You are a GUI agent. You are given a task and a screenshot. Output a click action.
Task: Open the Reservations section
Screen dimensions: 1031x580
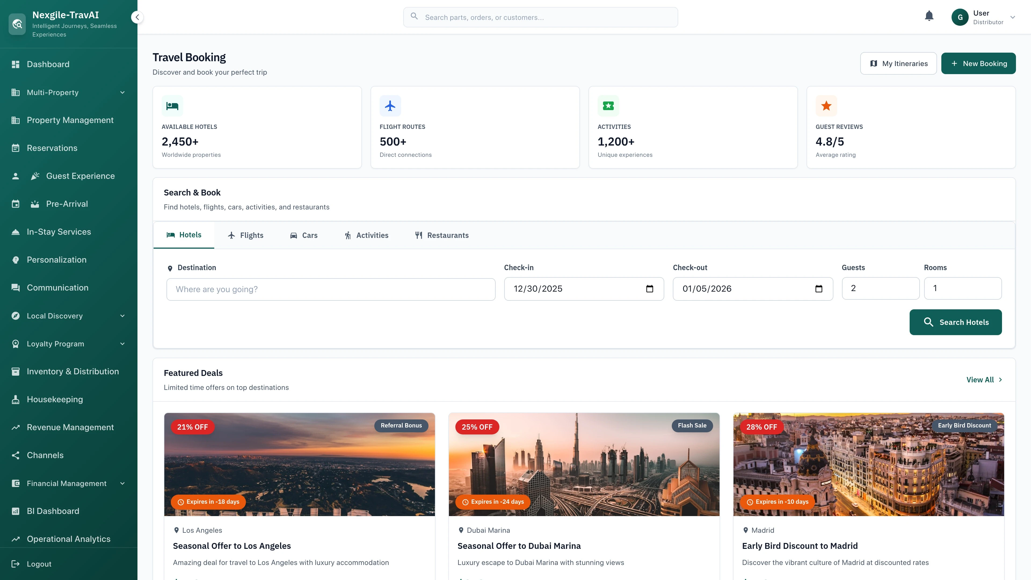click(x=52, y=148)
